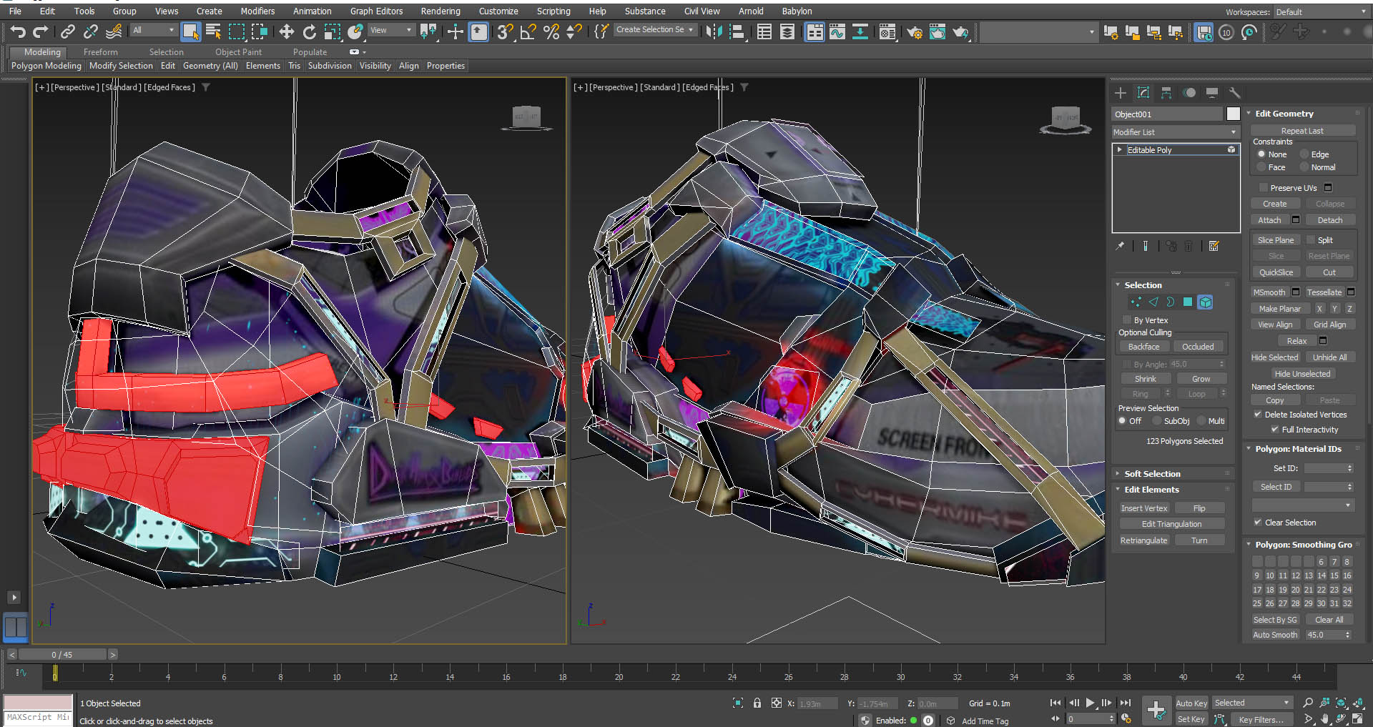Click the Mirror tool icon
The width and height of the screenshot is (1373, 727).
713,31
